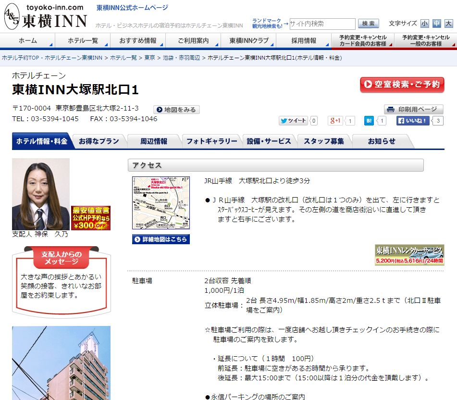Click the ホテル一覧 breadcrumb link

(x=124, y=58)
